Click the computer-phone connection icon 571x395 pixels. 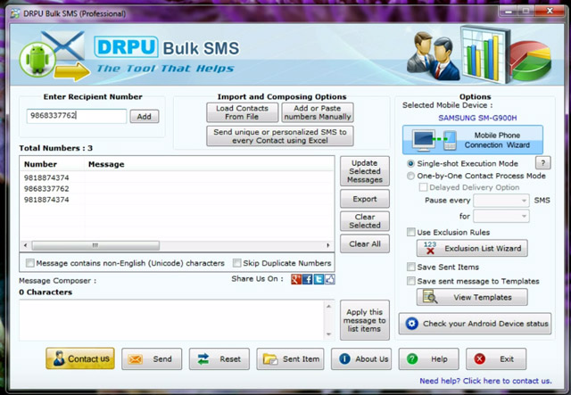click(434, 140)
